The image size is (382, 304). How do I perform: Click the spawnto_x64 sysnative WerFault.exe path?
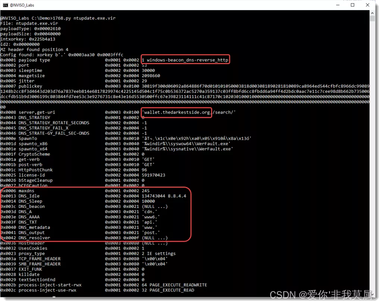187,149
